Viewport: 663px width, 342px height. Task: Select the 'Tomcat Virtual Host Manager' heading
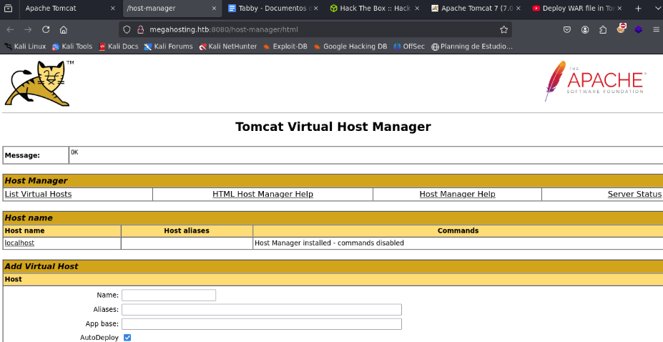pos(333,127)
